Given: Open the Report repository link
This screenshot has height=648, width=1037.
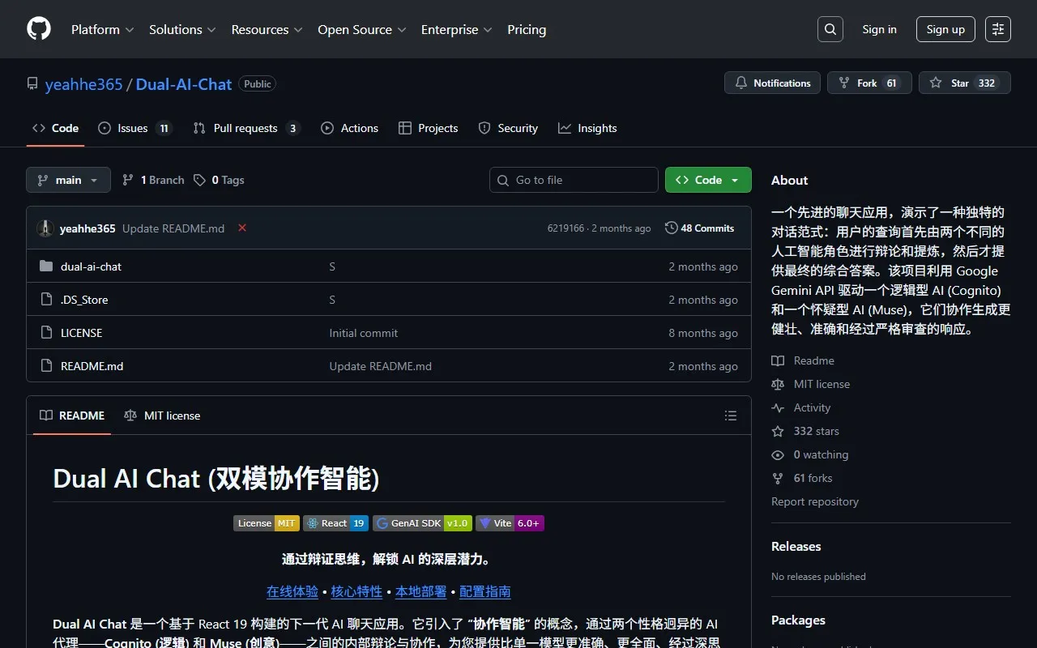Looking at the screenshot, I should (814, 501).
